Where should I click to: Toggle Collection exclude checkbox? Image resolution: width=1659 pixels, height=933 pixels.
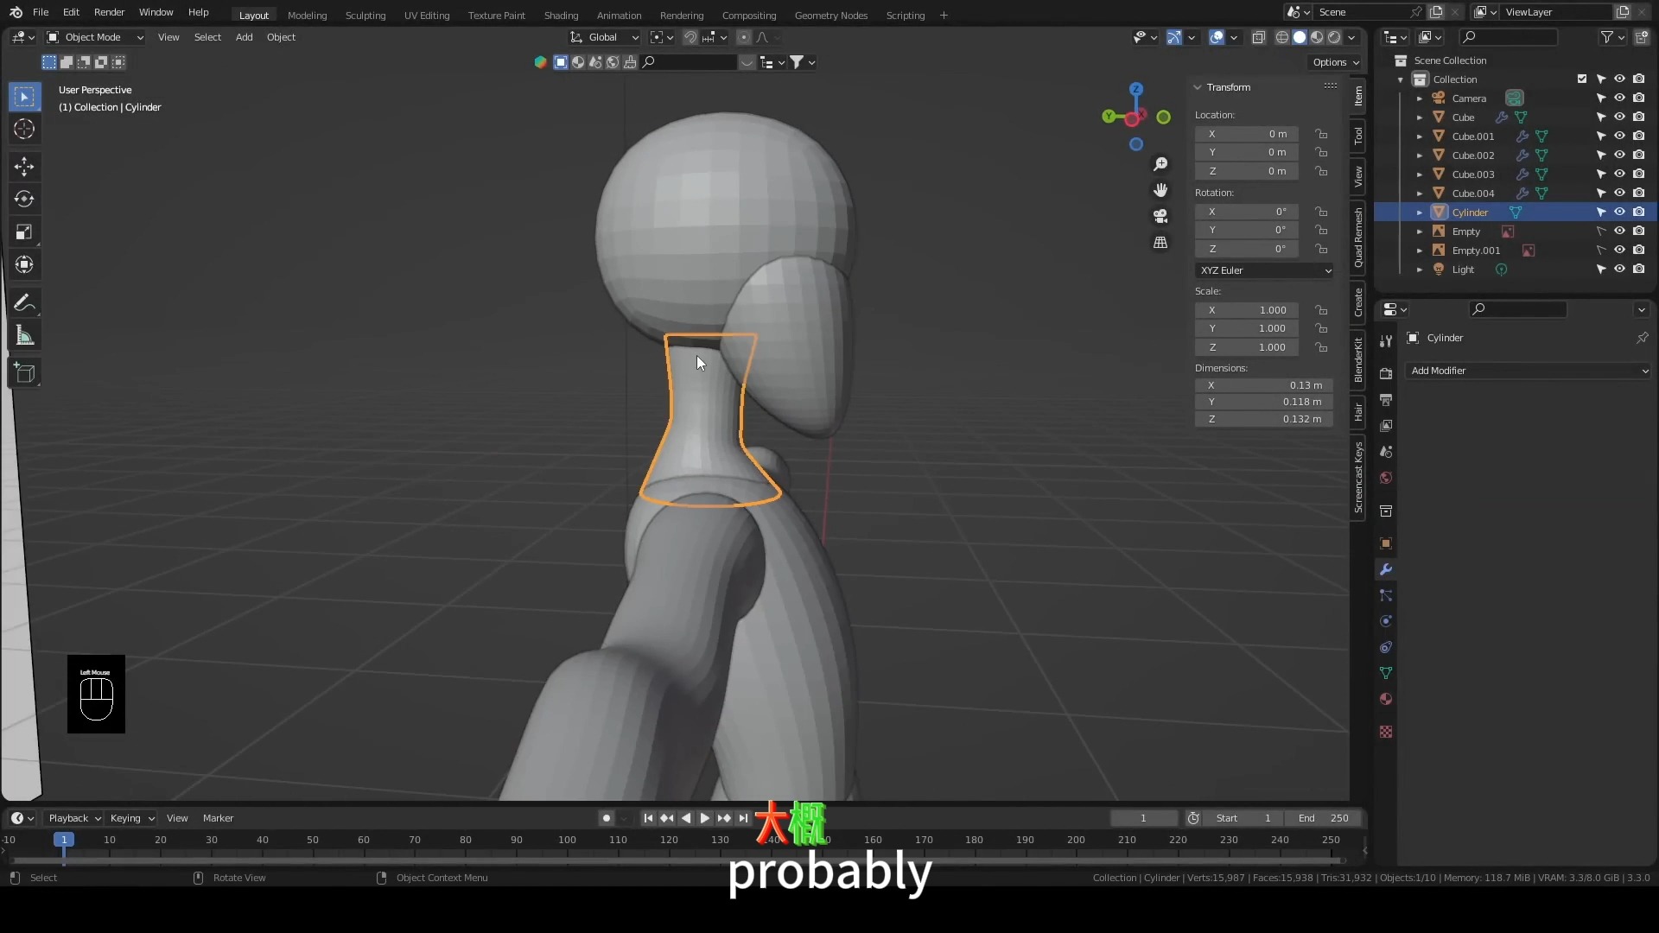tap(1582, 79)
